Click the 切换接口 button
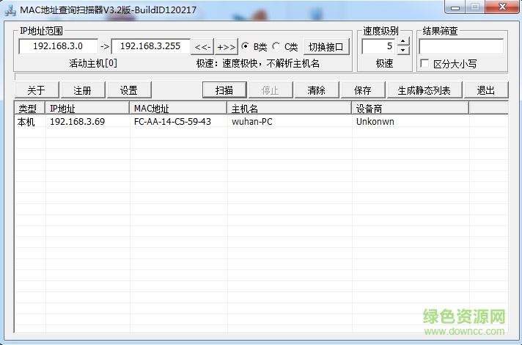The height and width of the screenshot is (345, 522). click(327, 47)
